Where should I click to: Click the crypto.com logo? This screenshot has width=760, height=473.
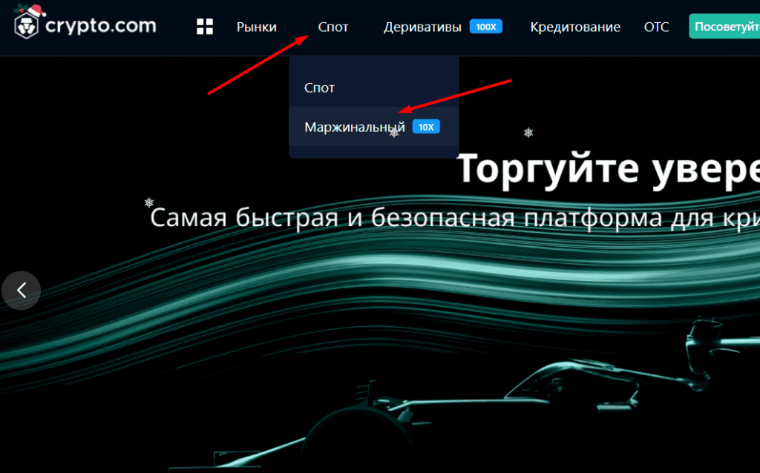point(85,22)
